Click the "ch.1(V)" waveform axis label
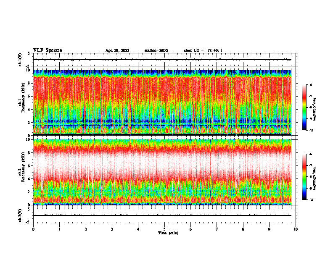Screen dimensions: 333x257 pyautogui.click(x=20, y=60)
